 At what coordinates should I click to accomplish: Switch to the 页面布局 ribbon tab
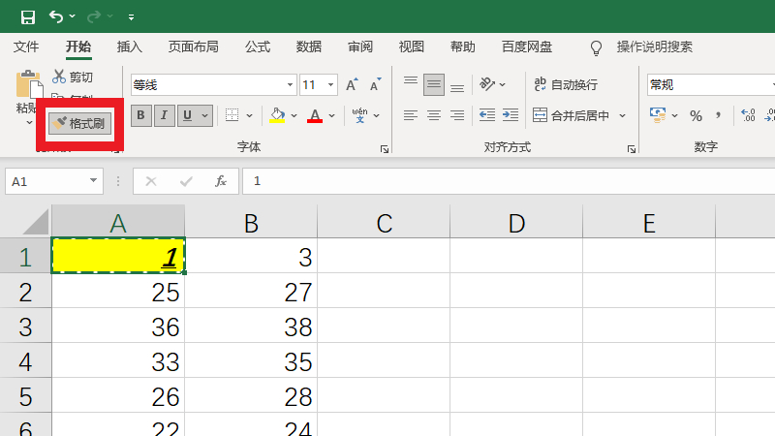[193, 47]
